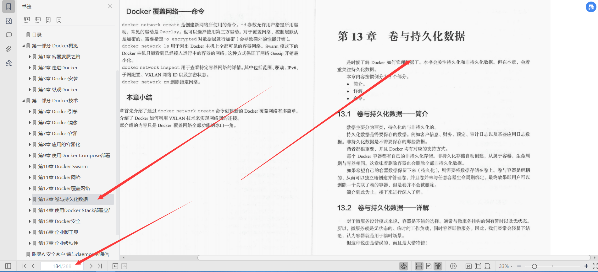Go back to previous view
The height and width of the screenshot is (272, 598).
click(x=115, y=266)
